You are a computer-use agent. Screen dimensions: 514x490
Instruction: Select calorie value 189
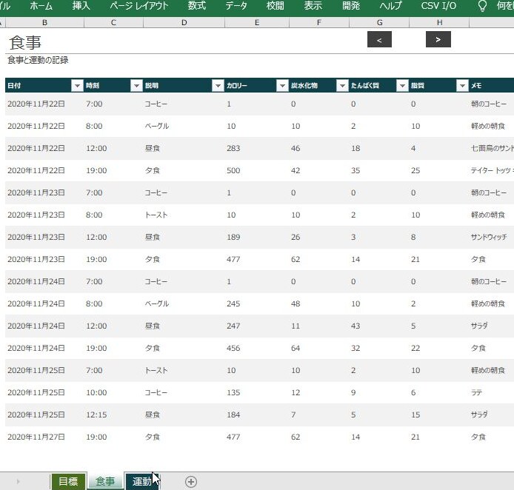233,237
